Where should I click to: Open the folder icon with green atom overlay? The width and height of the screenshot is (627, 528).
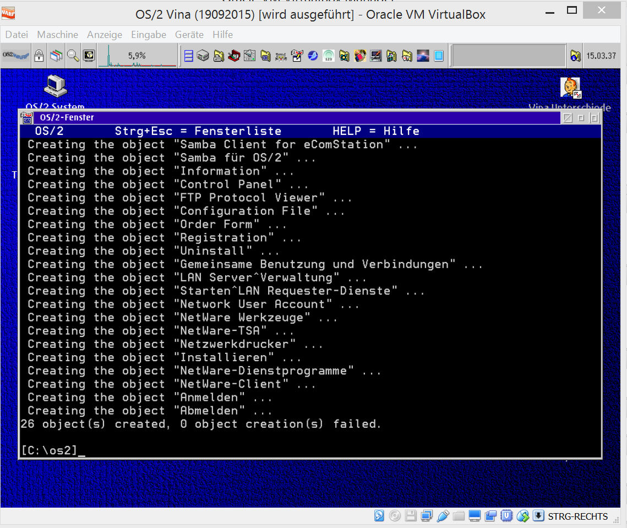tap(344, 56)
